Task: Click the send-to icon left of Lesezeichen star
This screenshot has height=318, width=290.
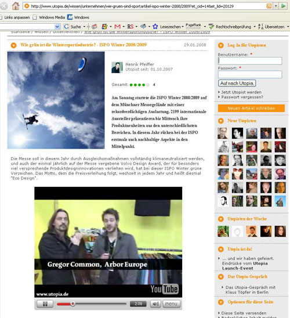Action: click(143, 26)
